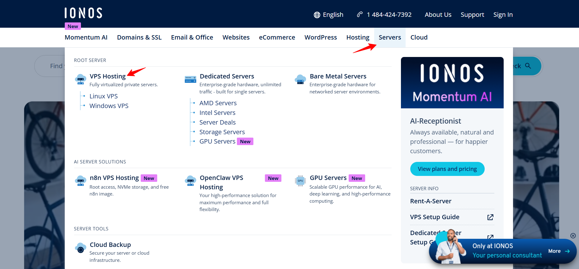The height and width of the screenshot is (269, 579).
Task: Click the phone handset icon
Action: (x=360, y=14)
